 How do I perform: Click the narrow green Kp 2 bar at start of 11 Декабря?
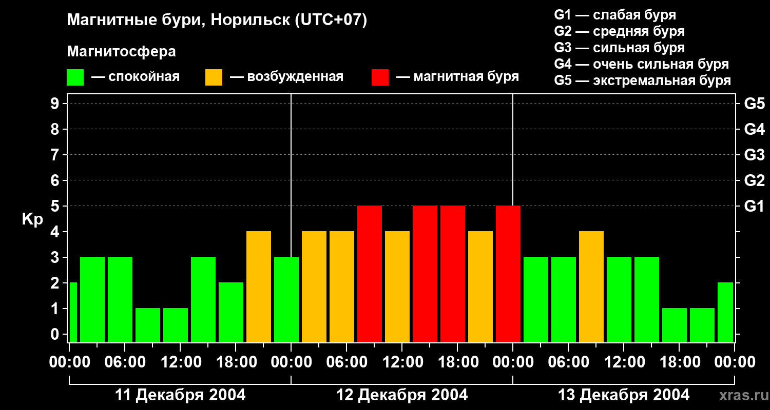(x=73, y=312)
